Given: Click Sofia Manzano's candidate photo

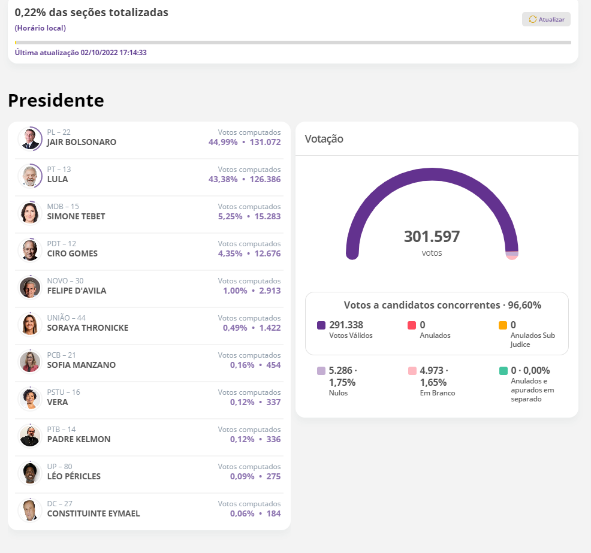Looking at the screenshot, I should pos(29,361).
